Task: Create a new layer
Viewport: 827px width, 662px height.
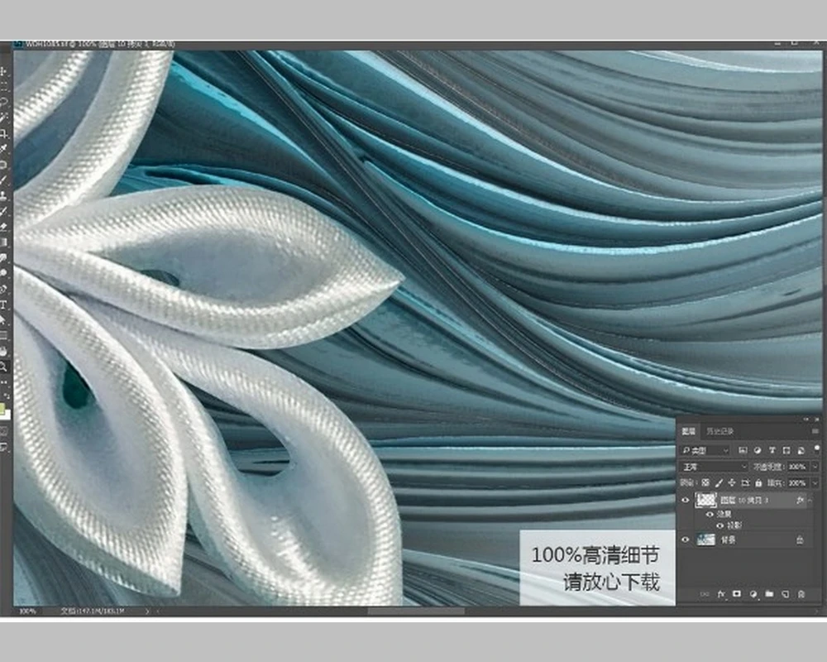Action: [x=786, y=594]
